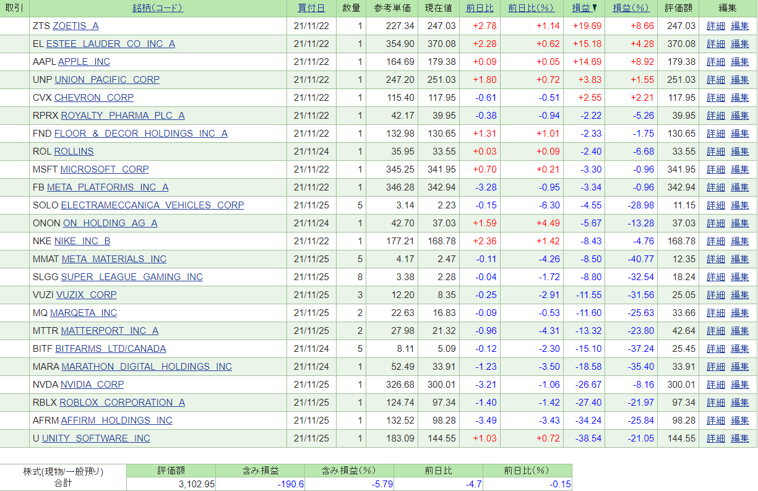
Task: Open ESTEE_LAUDER_CO_INC_A stock link
Action: [x=111, y=44]
